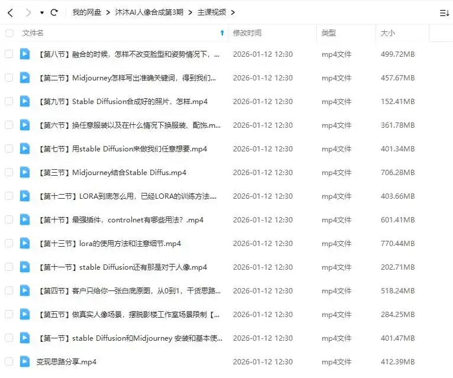Refresh the folder listing
The image size is (453, 378).
pyautogui.click(x=54, y=12)
